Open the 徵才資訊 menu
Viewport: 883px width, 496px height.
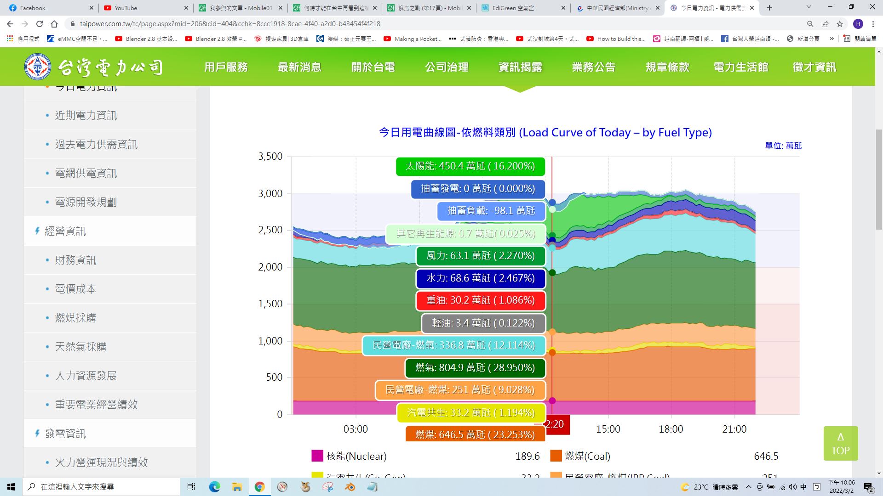[x=814, y=67]
